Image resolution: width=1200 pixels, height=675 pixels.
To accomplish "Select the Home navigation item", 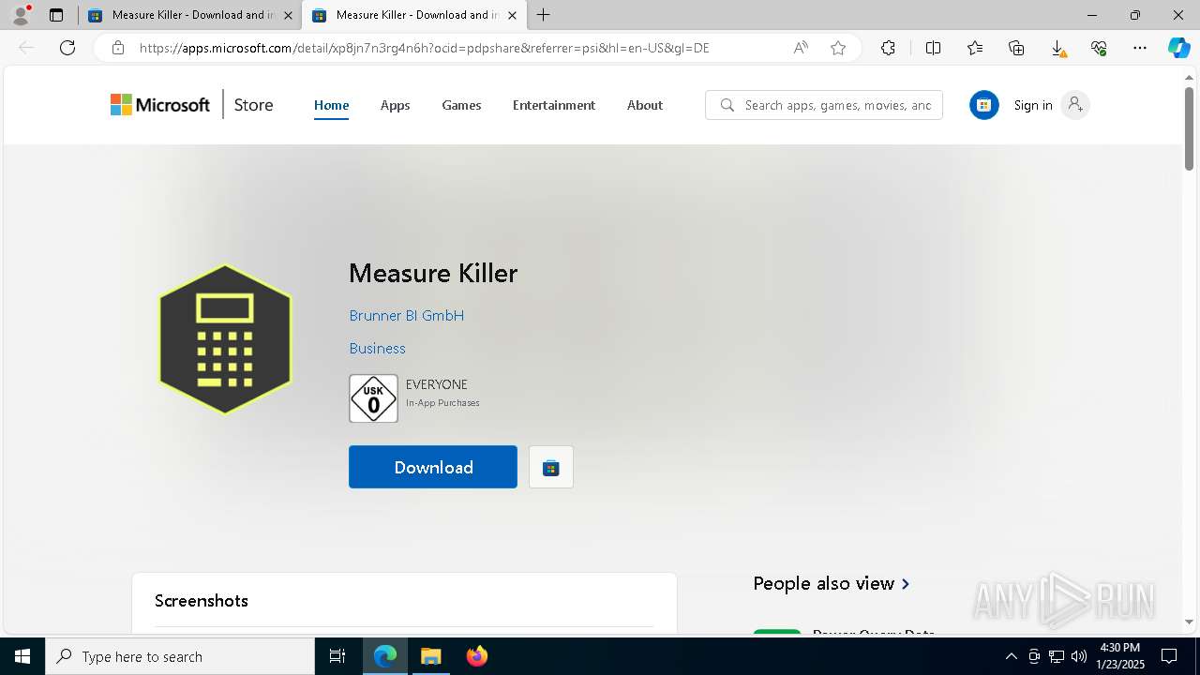I will (331, 105).
